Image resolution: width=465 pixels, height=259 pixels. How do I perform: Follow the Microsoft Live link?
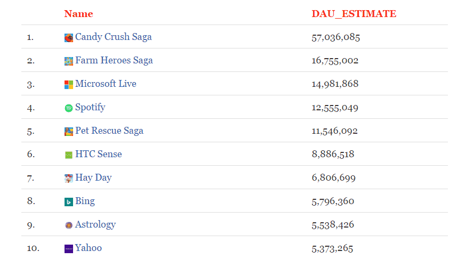tap(106, 84)
